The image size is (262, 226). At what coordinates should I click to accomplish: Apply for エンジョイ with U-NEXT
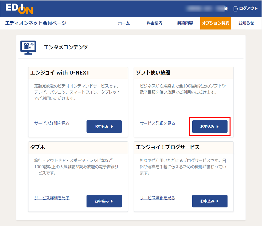coord(104,127)
